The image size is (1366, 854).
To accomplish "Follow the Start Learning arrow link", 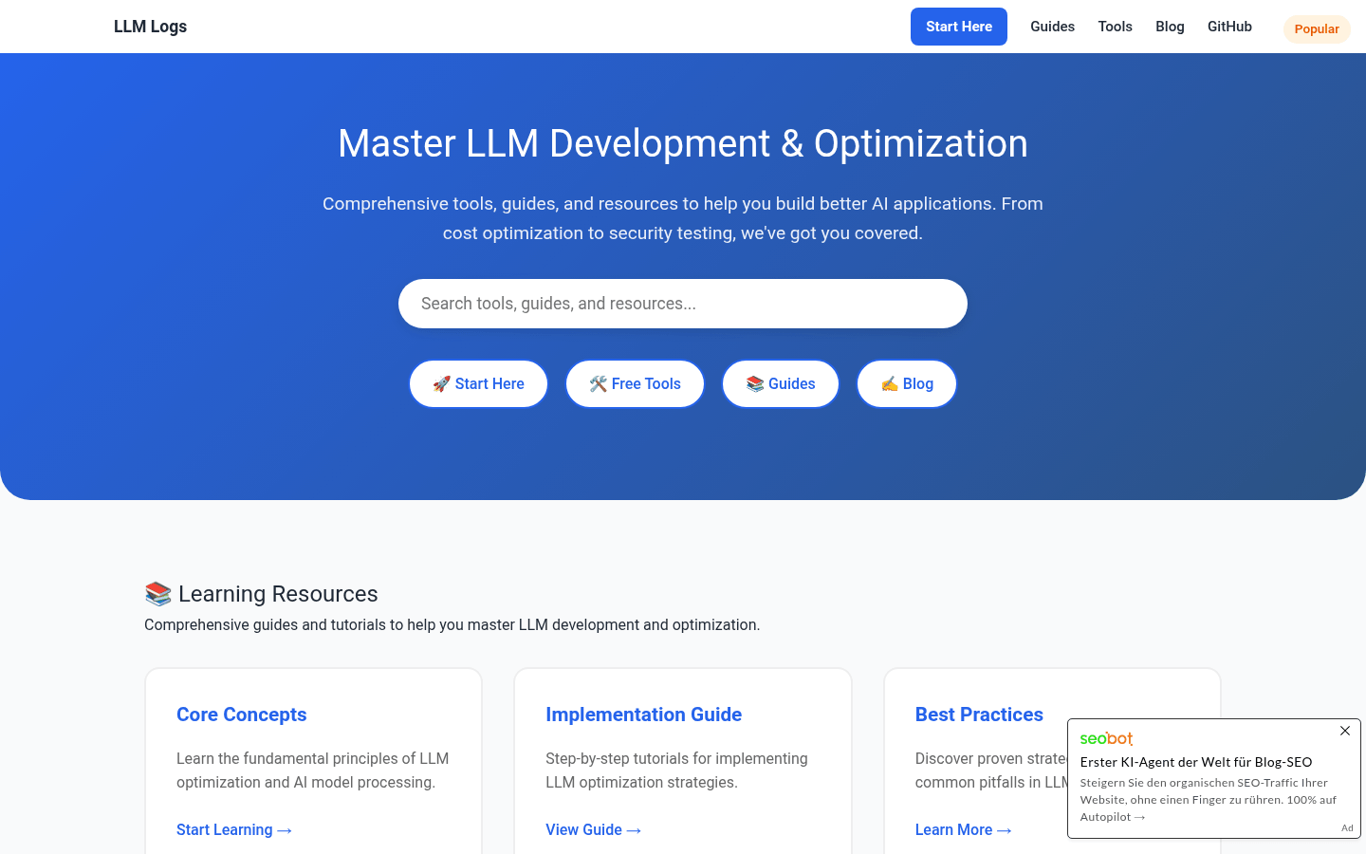I will pos(233,830).
